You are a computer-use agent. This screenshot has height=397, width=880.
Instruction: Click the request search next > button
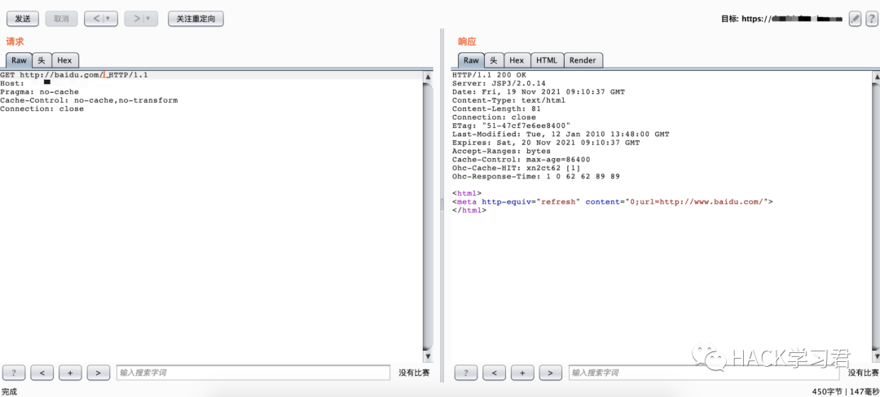pos(99,373)
